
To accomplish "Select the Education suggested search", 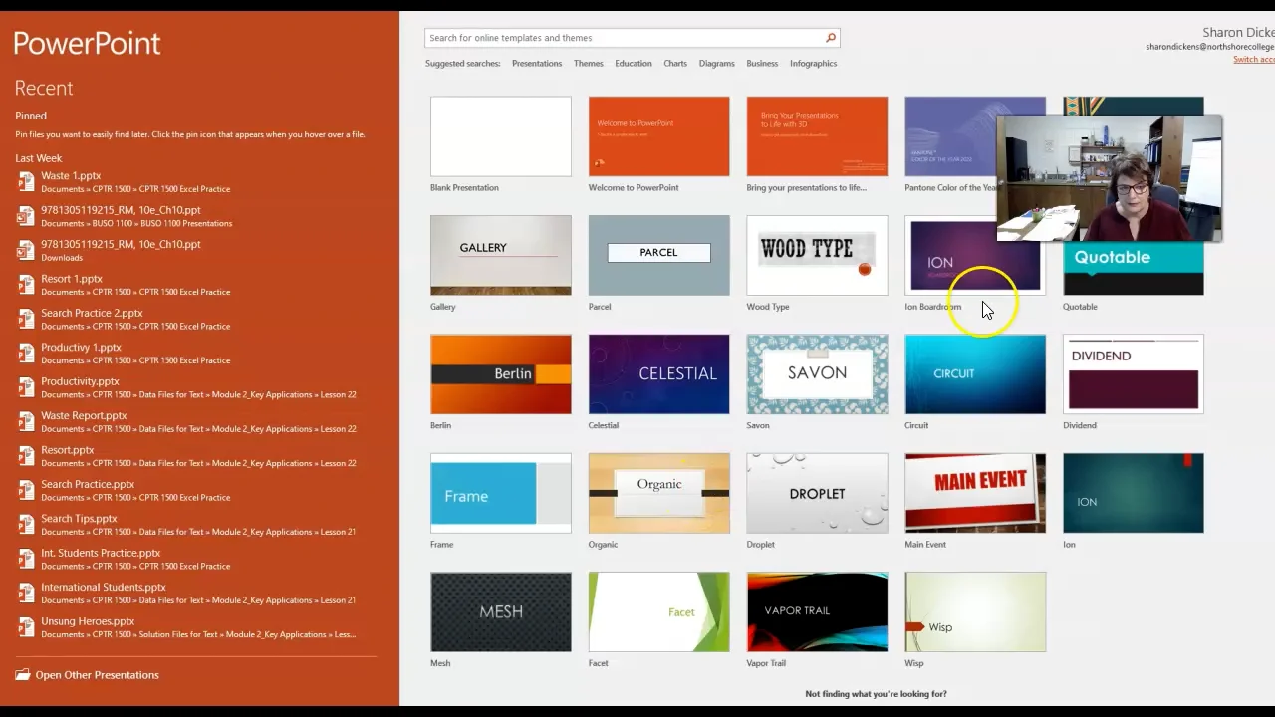I will click(x=633, y=64).
